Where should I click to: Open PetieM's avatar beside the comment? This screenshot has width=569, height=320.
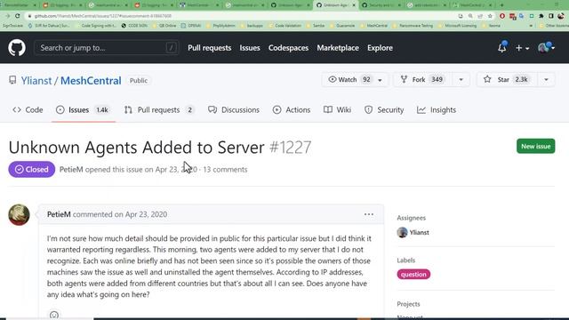click(x=19, y=215)
